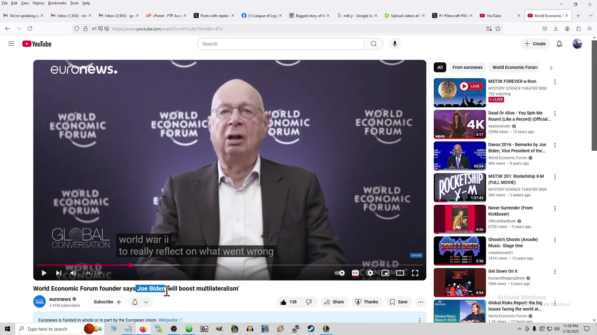Viewport: 597px width, 335px height.
Task: Open Dead Or Alive video thumbnail
Action: (460, 124)
